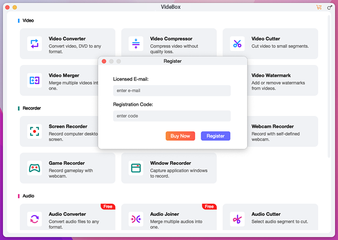The width and height of the screenshot is (338, 240).
Task: Click the shopping cart icon in title bar
Action: pos(319,7)
